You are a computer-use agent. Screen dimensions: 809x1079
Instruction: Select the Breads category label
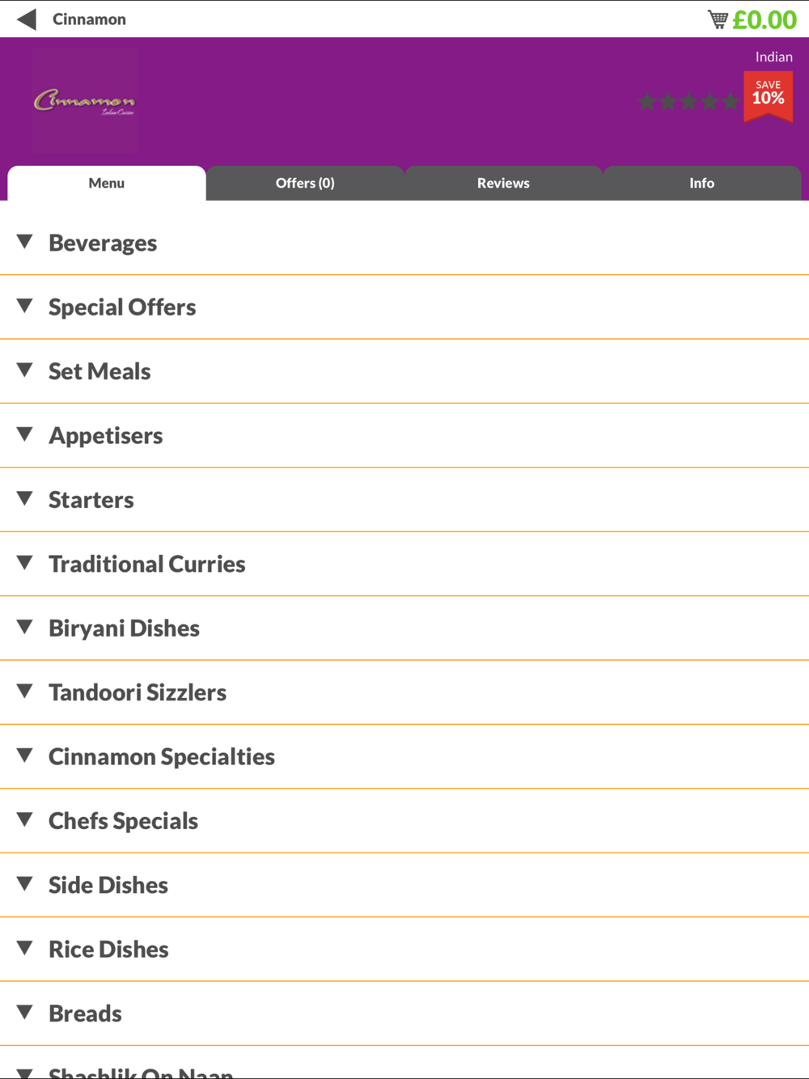click(85, 1013)
